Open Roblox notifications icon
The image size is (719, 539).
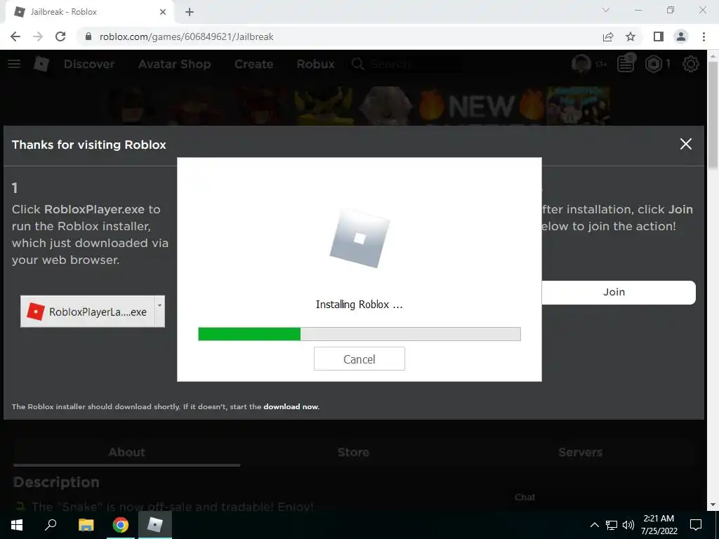click(x=626, y=64)
